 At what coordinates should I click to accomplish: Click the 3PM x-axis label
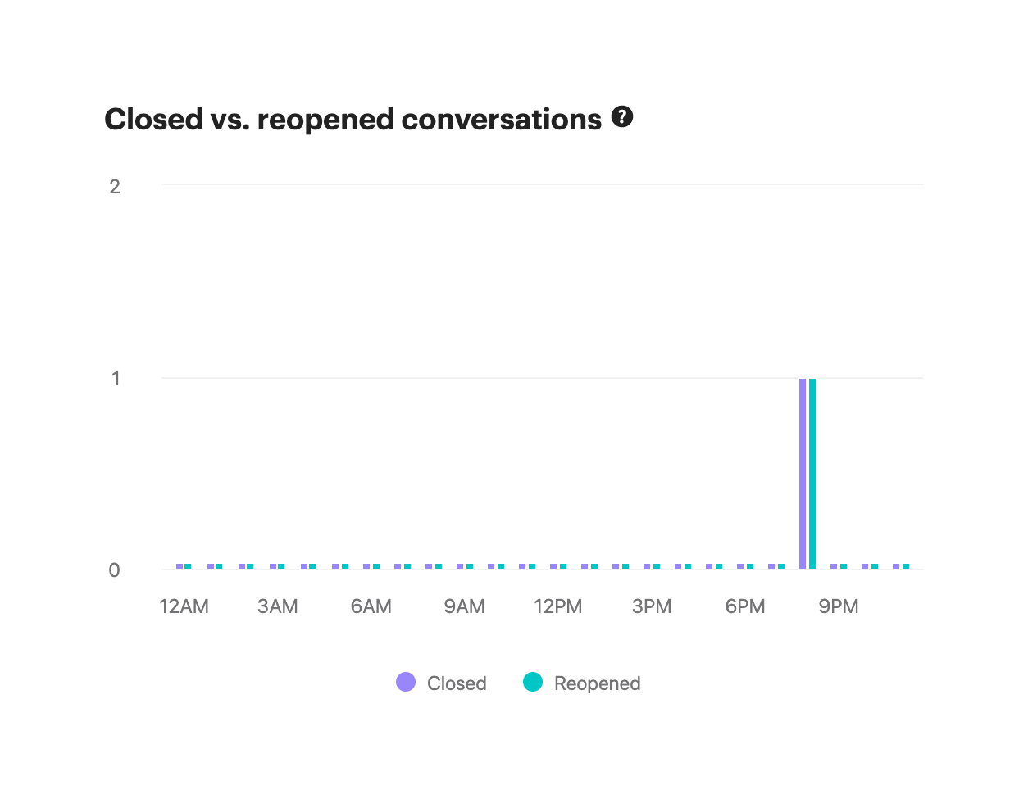(x=652, y=606)
